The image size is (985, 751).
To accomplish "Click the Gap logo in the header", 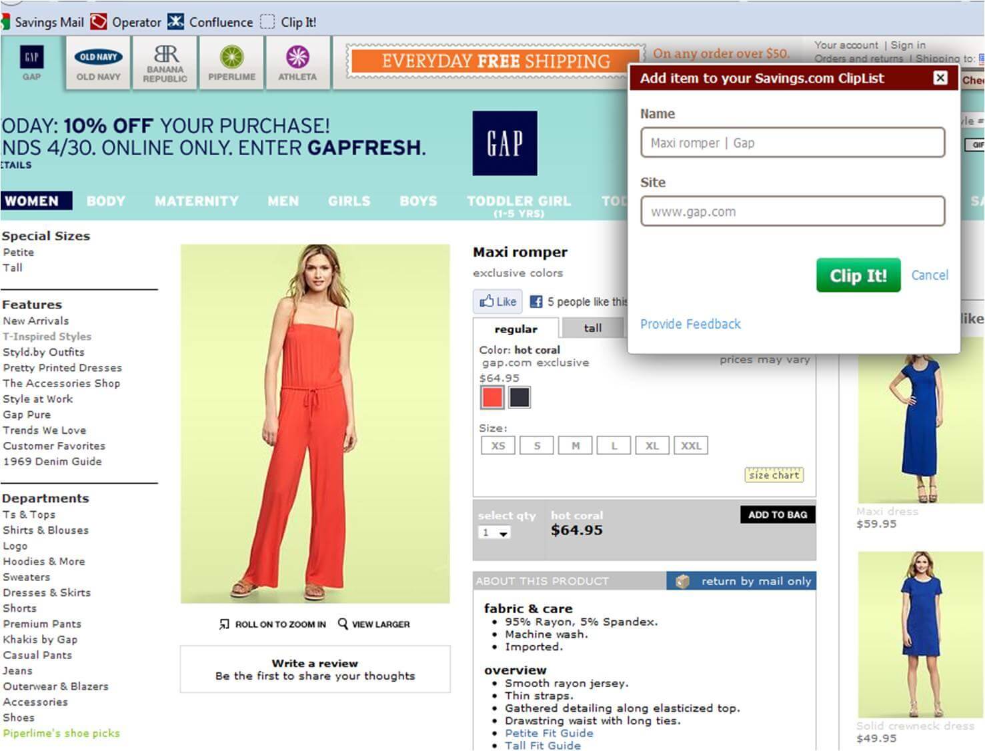I will pyautogui.click(x=505, y=143).
